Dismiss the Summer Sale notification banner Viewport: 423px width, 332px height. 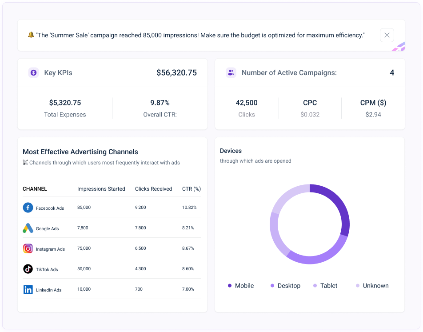click(387, 35)
